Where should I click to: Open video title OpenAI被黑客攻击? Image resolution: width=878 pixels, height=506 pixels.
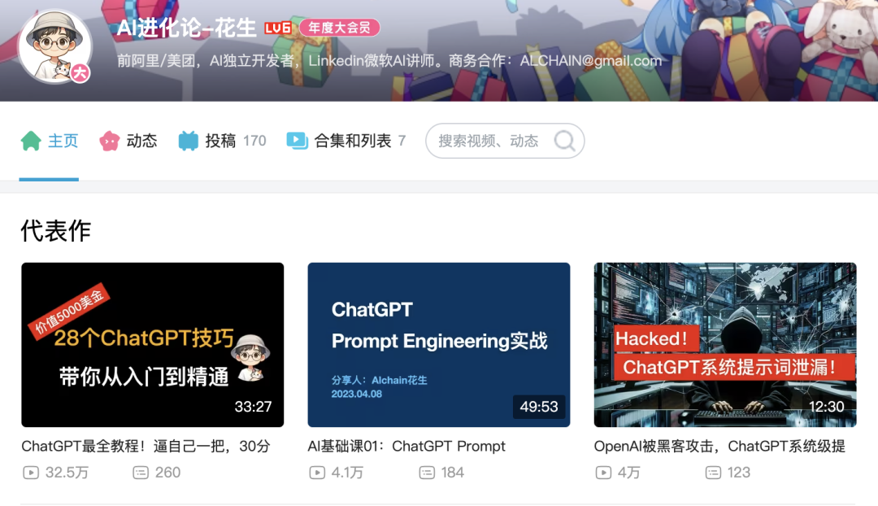coord(719,446)
